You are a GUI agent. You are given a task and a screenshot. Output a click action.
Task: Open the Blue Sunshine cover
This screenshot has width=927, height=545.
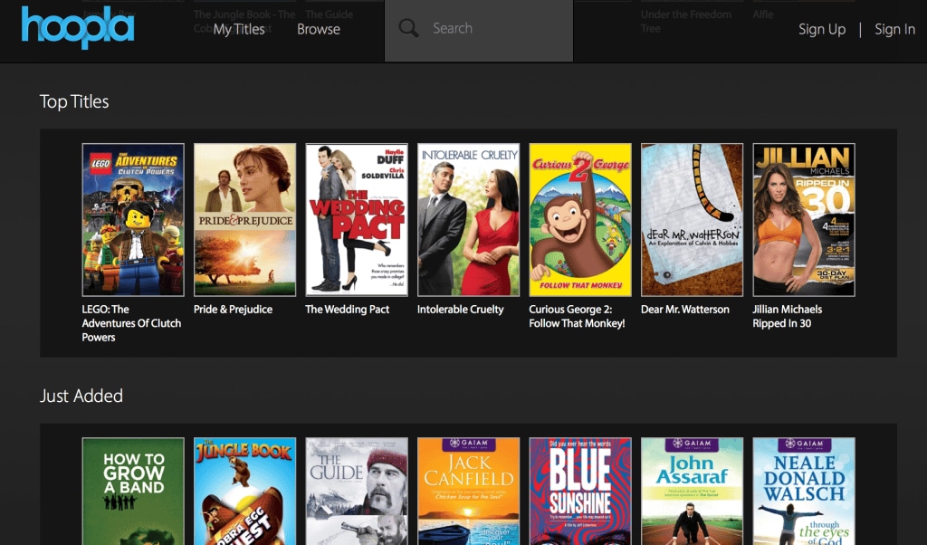pos(580,492)
